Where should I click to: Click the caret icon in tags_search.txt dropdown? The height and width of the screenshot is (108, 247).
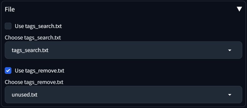[230, 50]
